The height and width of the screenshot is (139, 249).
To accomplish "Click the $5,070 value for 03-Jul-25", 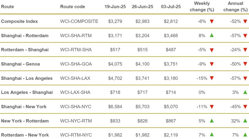I will (x=171, y=107).
